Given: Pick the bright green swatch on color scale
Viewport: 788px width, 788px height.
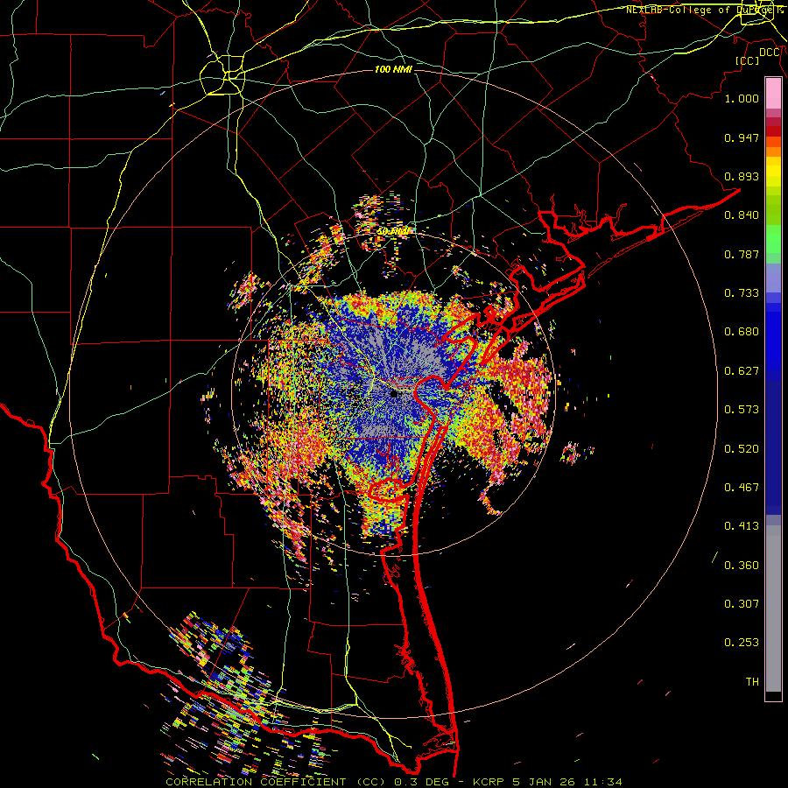Looking at the screenshot, I should (773, 239).
